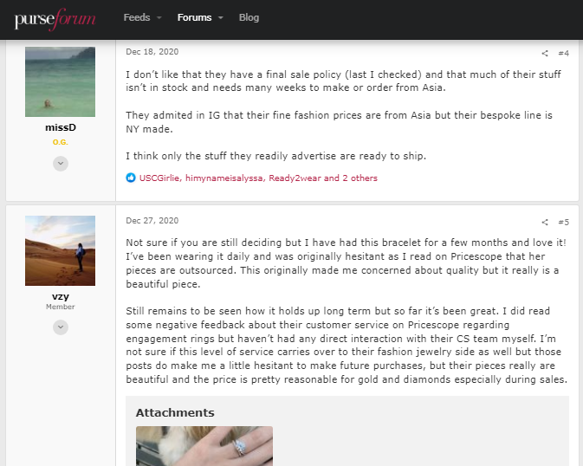583x466 pixels.
Task: View himynameisalyssa's profile from likes list
Action: [x=223, y=178]
